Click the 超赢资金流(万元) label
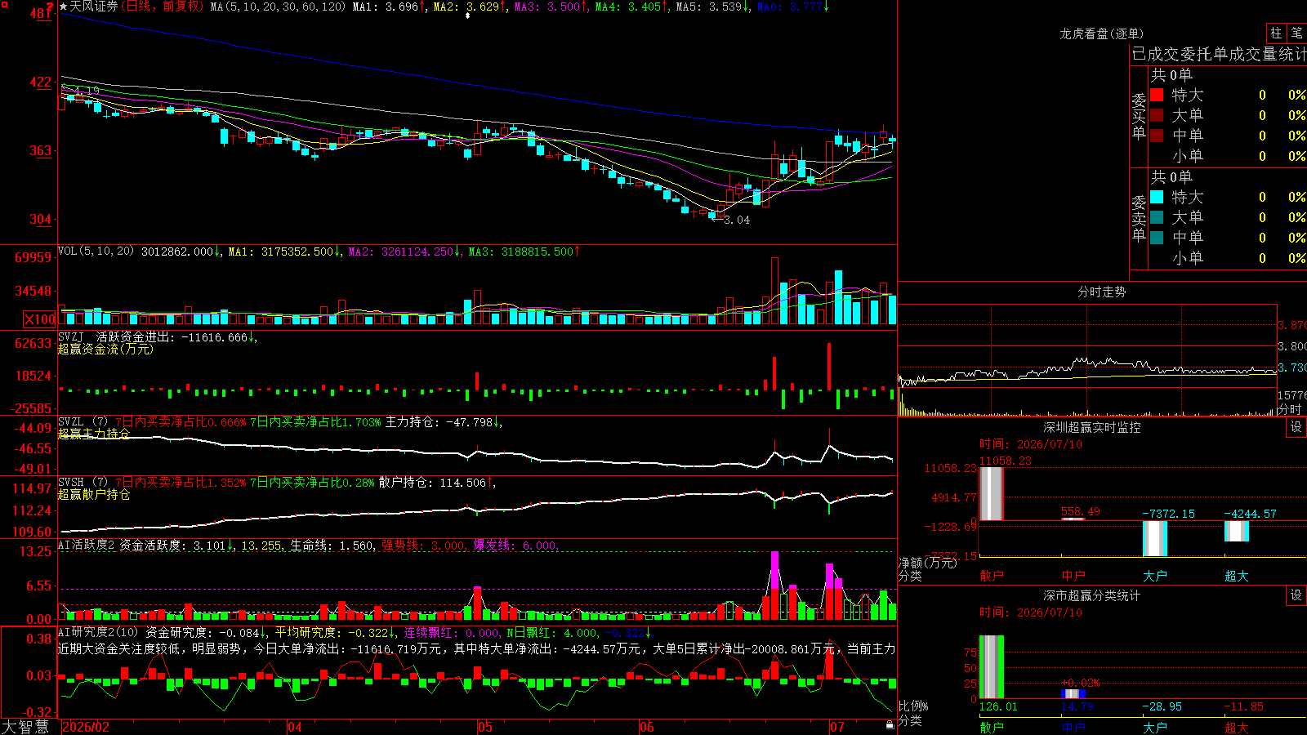Screen dimensions: 1307x735 pos(105,350)
